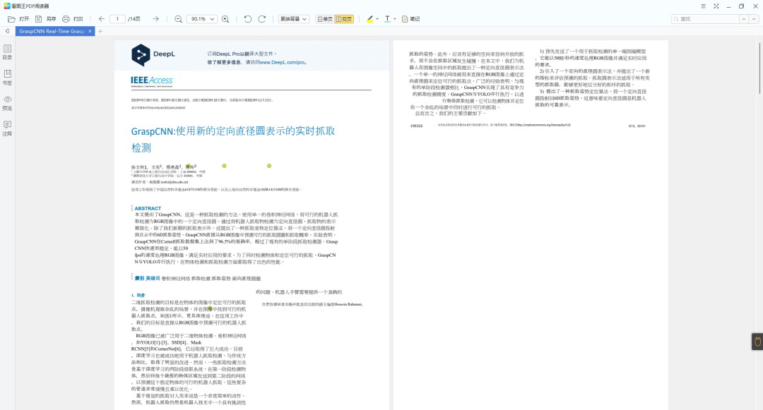The image size is (763, 410).
Task: Click the 查找 search field
Action: (x=705, y=19)
